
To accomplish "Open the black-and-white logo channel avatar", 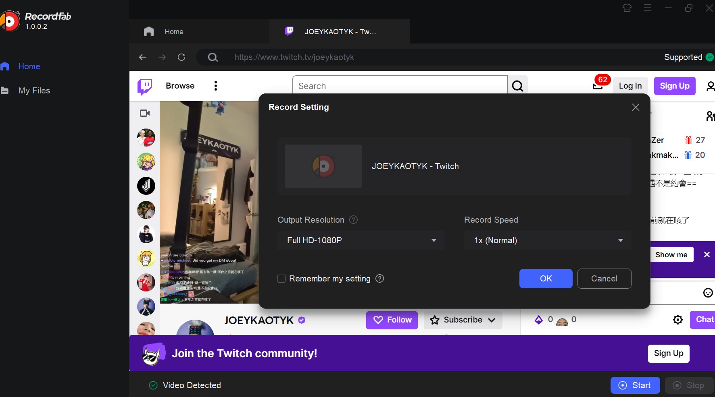I will click(146, 186).
